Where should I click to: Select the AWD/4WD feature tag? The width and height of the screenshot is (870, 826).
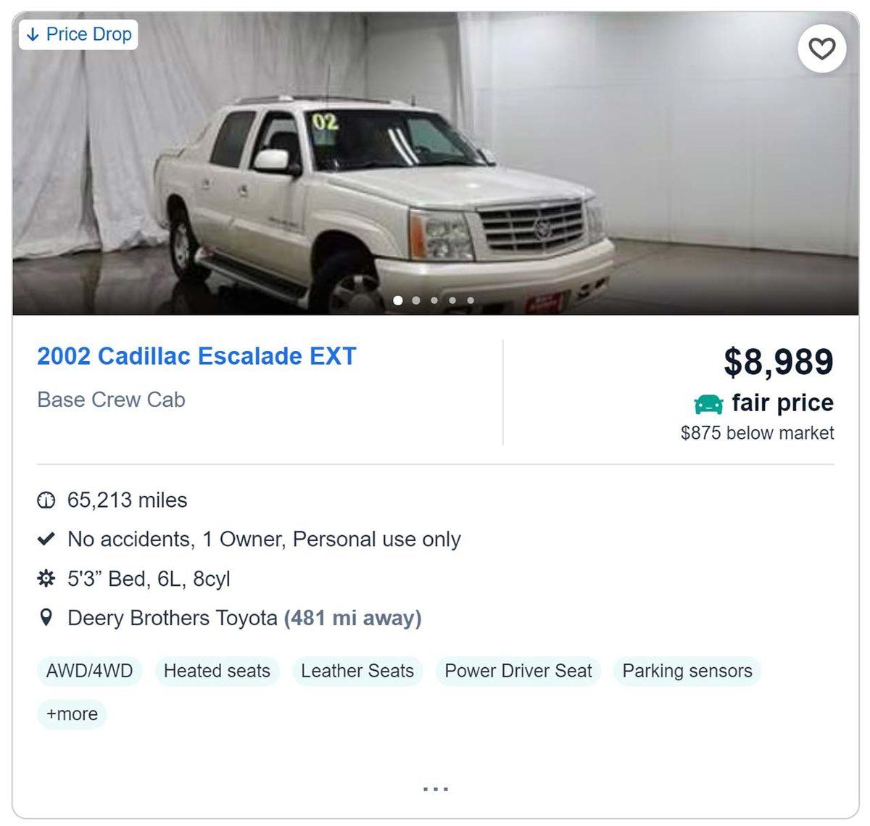[x=89, y=671]
